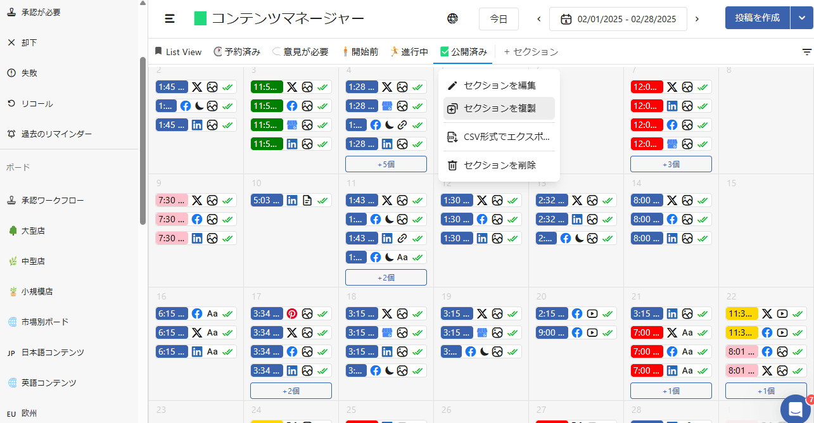This screenshot has width=814, height=423.
Task: Select セクションを複製 from the menu
Action: click(499, 108)
